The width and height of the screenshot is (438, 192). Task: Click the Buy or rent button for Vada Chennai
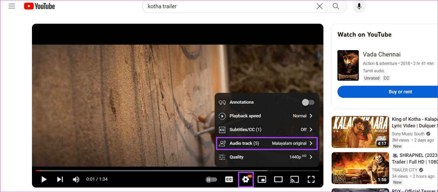tap(400, 92)
